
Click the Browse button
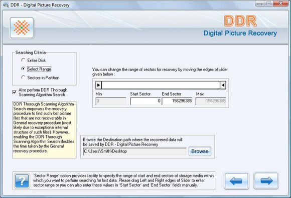click(200, 151)
